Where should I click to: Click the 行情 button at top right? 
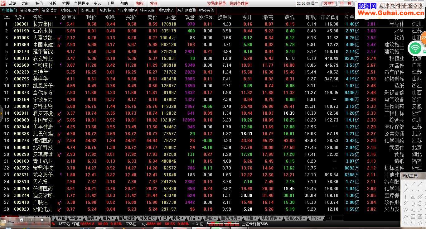click(346, 3)
